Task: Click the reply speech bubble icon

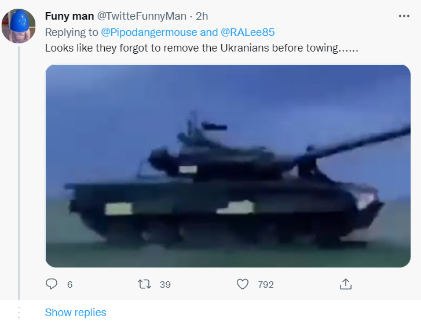Action: 52,284
